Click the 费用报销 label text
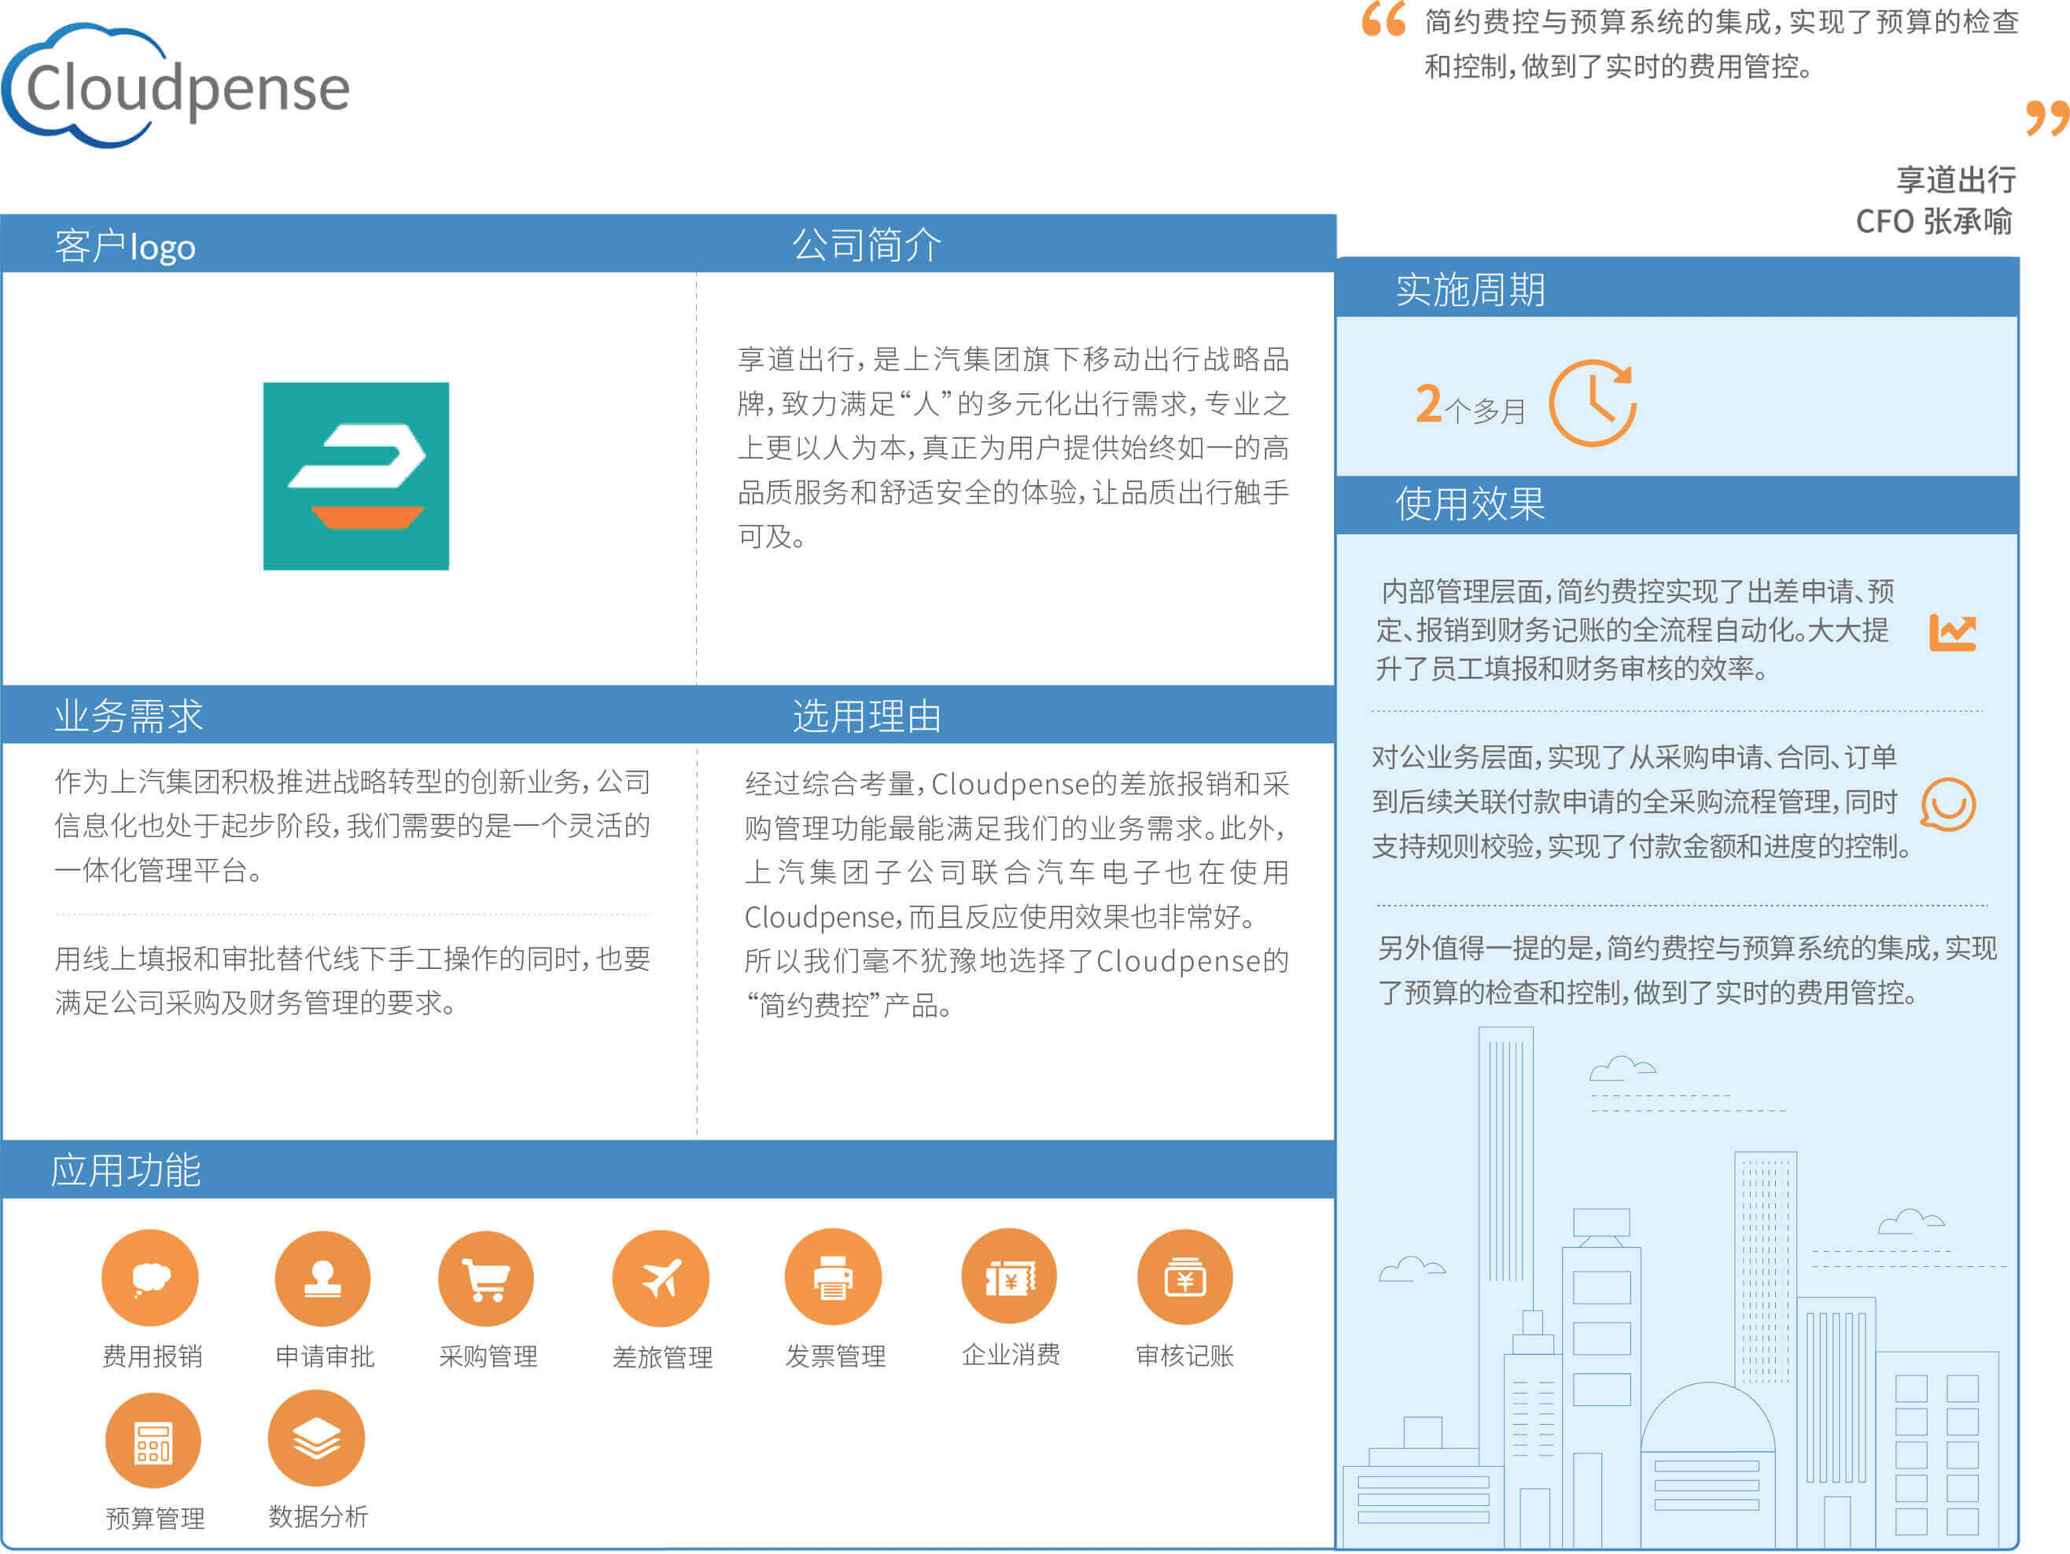The width and height of the screenshot is (2070, 1554). [x=152, y=1356]
